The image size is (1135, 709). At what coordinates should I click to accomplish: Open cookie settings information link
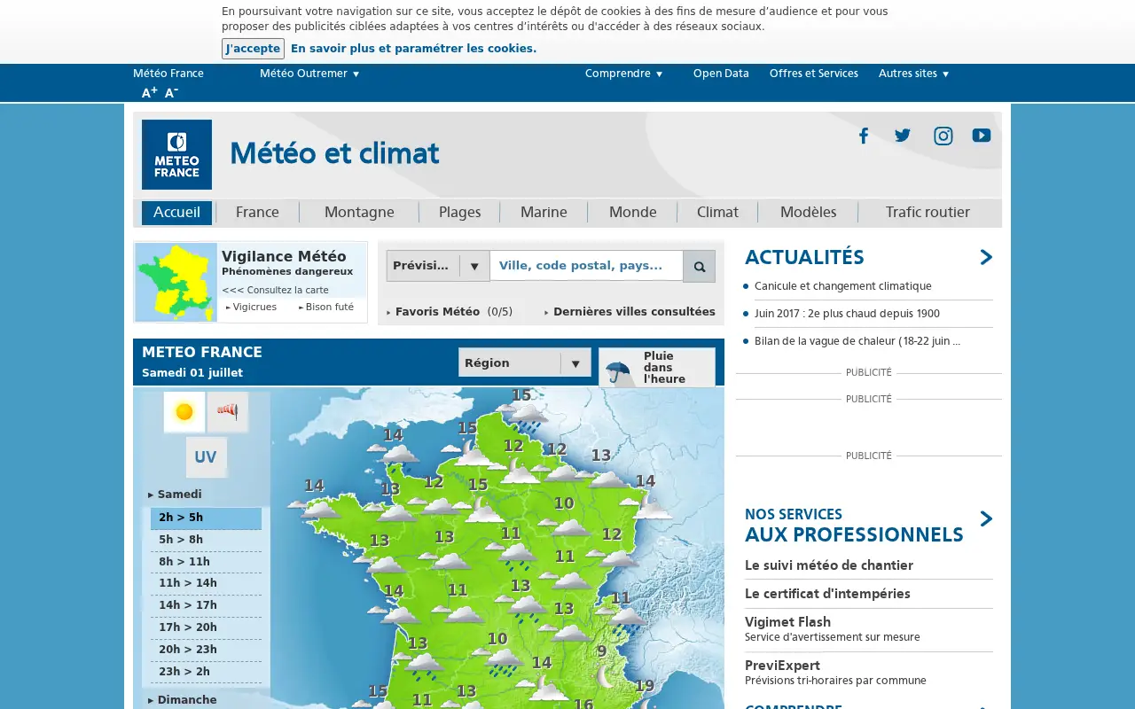coord(413,49)
